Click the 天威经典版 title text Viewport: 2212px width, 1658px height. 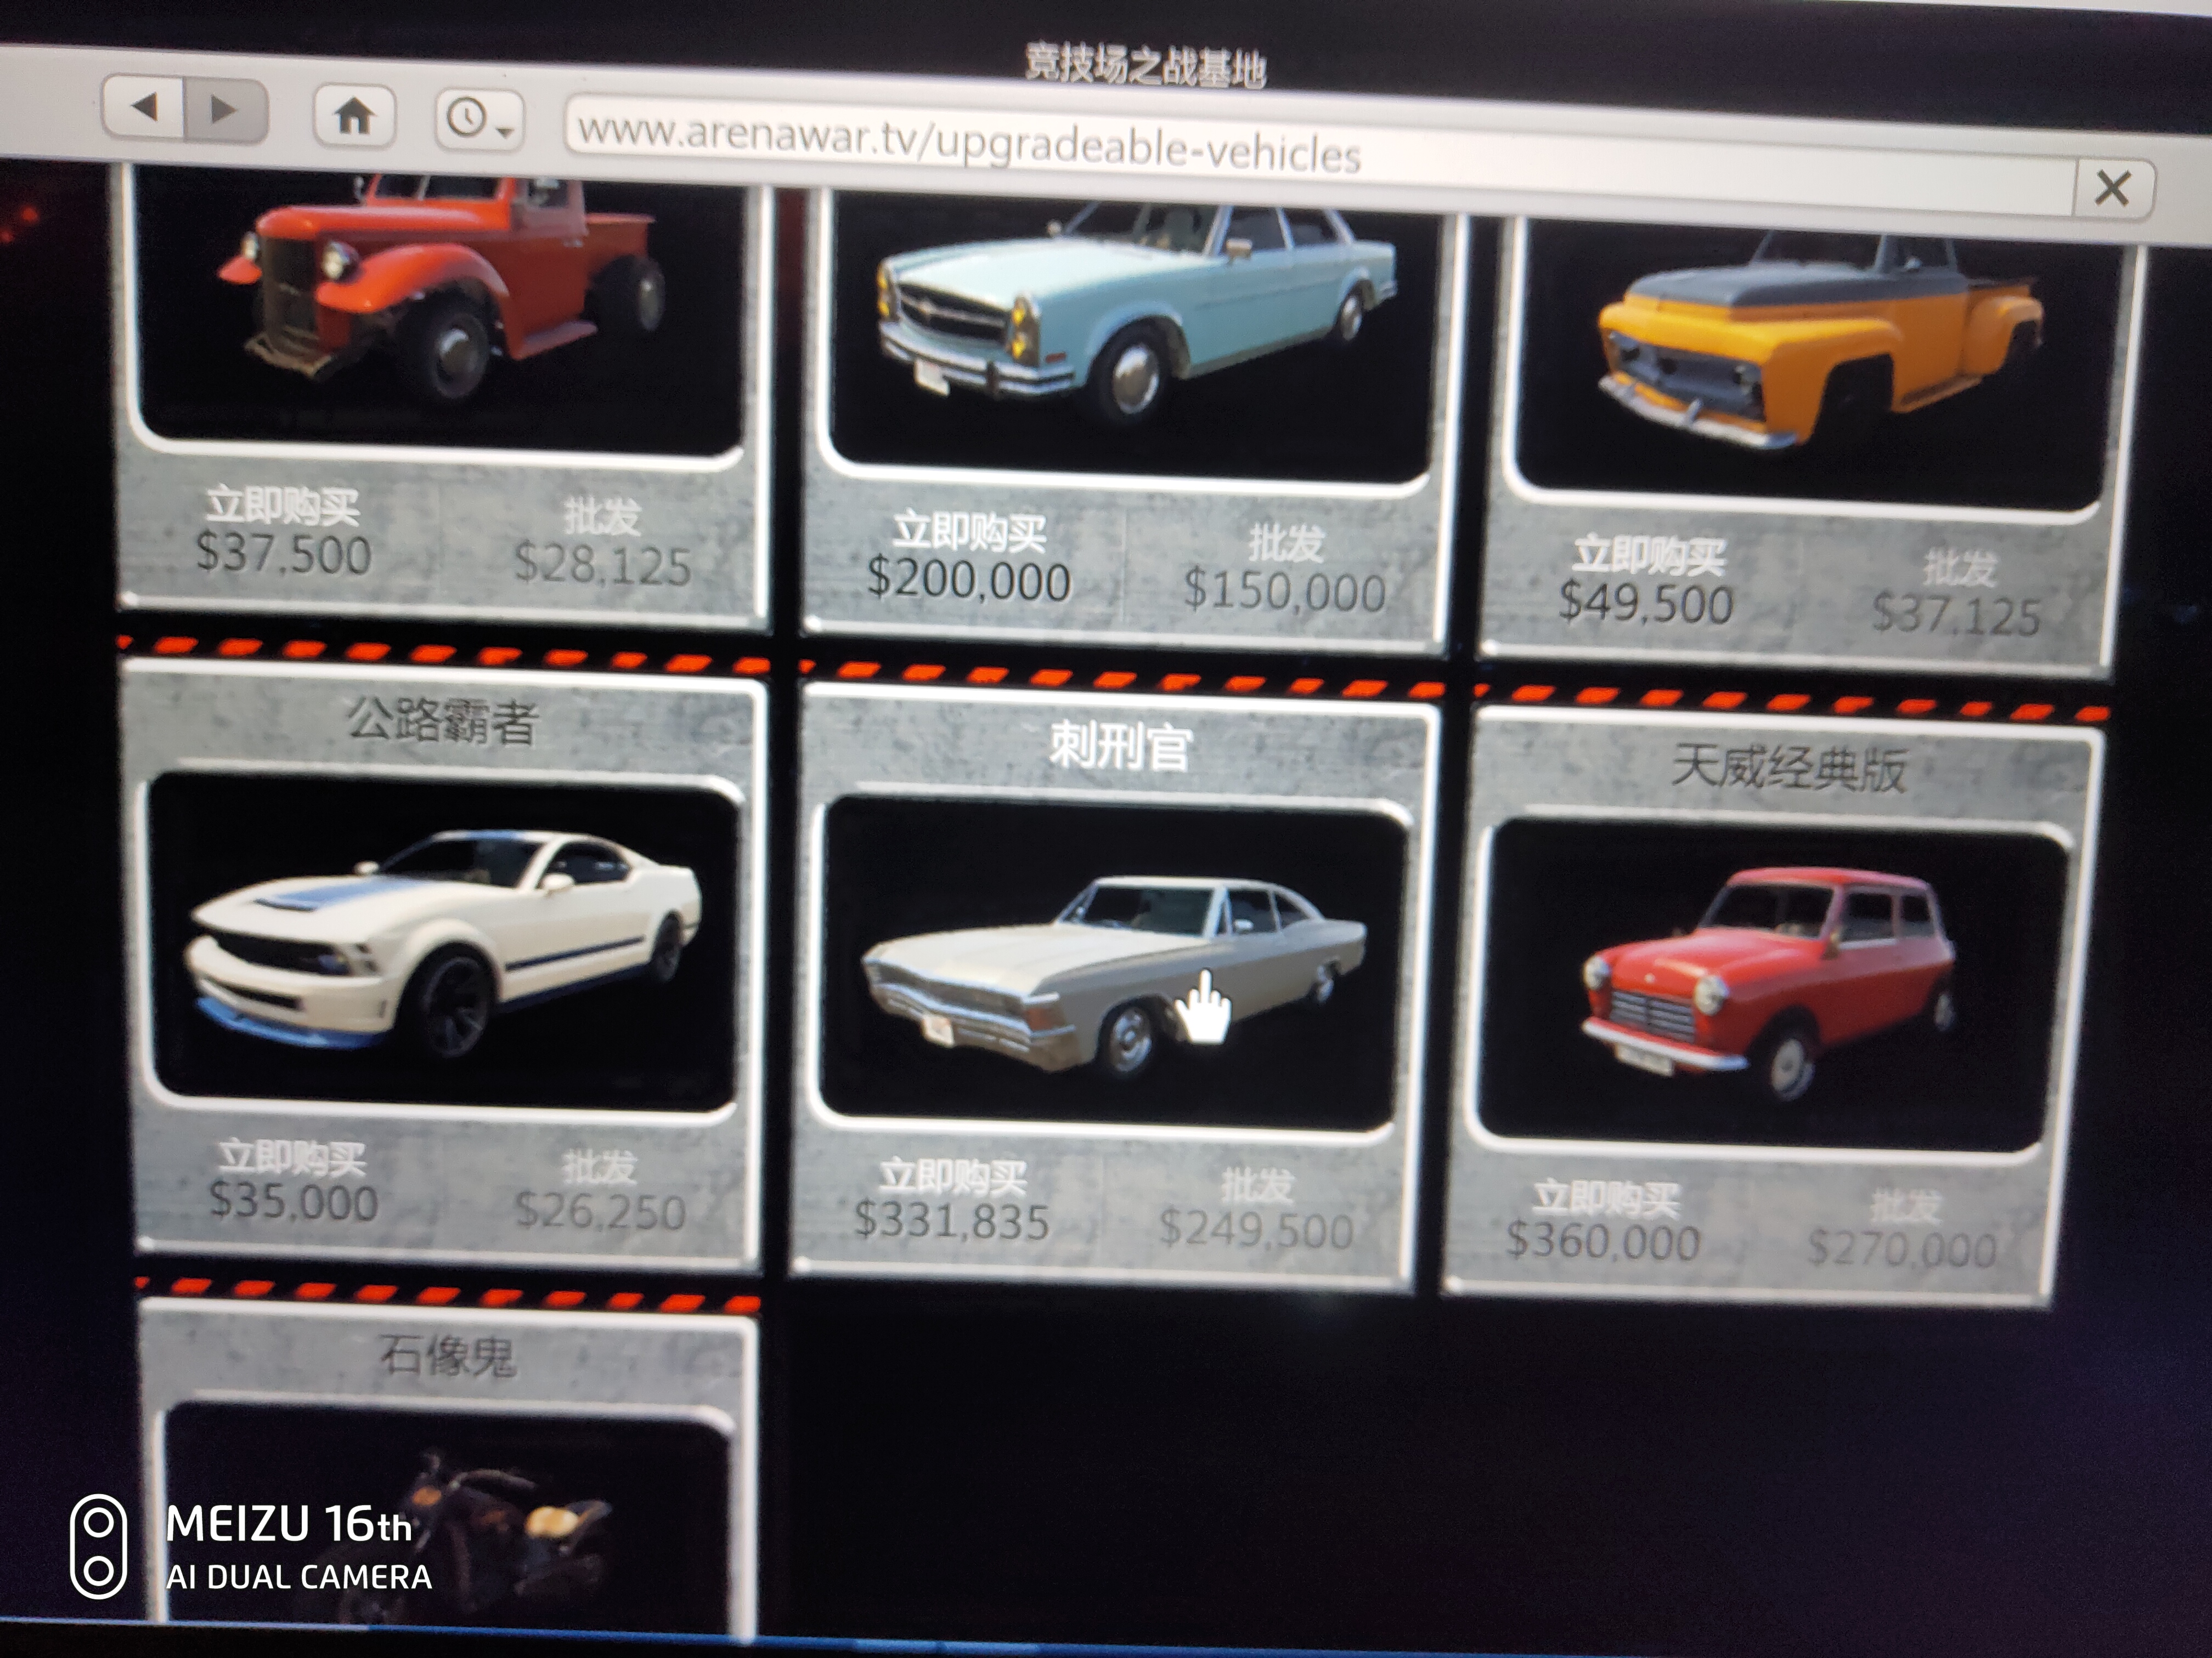coord(1789,770)
